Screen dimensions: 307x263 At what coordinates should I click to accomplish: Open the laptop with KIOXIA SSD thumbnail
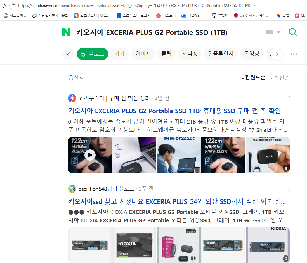(x=134, y=155)
